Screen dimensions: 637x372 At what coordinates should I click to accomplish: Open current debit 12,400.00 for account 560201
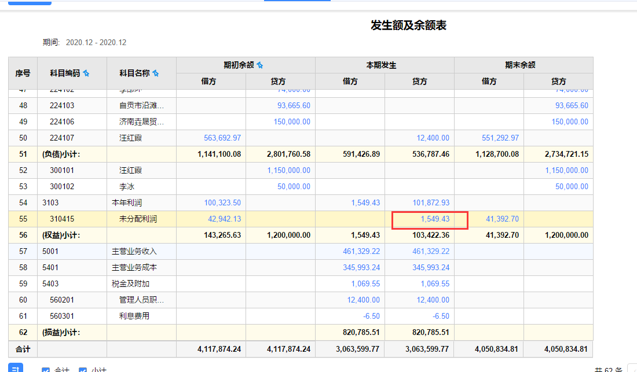(363, 300)
